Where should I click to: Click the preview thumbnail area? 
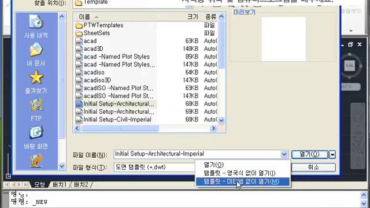(284, 39)
